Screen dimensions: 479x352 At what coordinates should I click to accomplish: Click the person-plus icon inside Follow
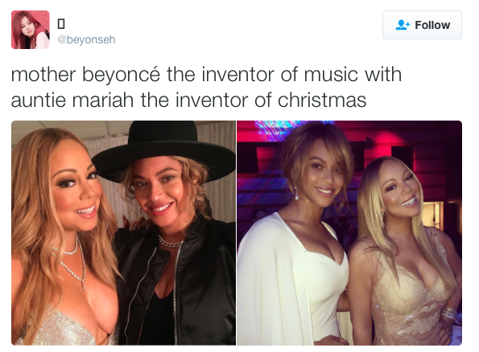pyautogui.click(x=403, y=25)
